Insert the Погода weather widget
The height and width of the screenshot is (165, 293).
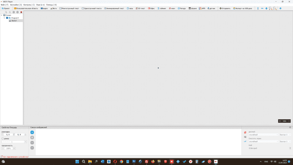coord(182,8)
